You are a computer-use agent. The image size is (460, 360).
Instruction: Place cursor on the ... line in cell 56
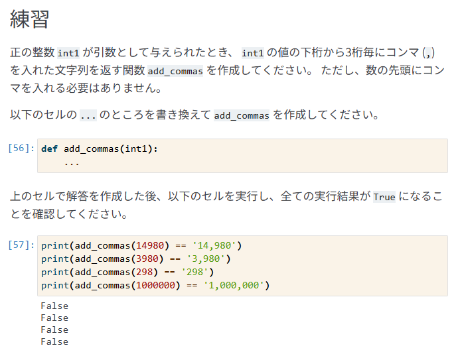tap(72, 162)
